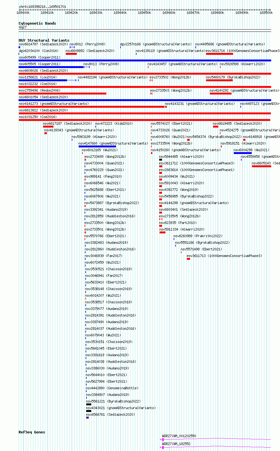Select the nsv6608892 (Sedlazeck2020) red bar
This screenshot has width=280, height=451.
pyautogui.click(x=71, y=54)
